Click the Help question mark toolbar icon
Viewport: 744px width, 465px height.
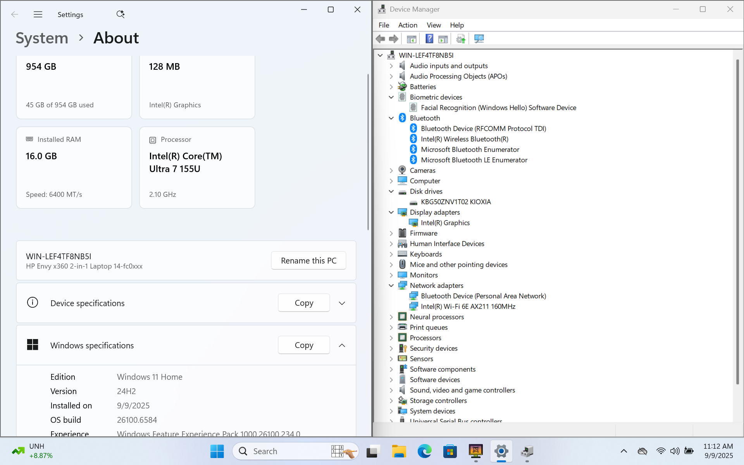pos(429,39)
